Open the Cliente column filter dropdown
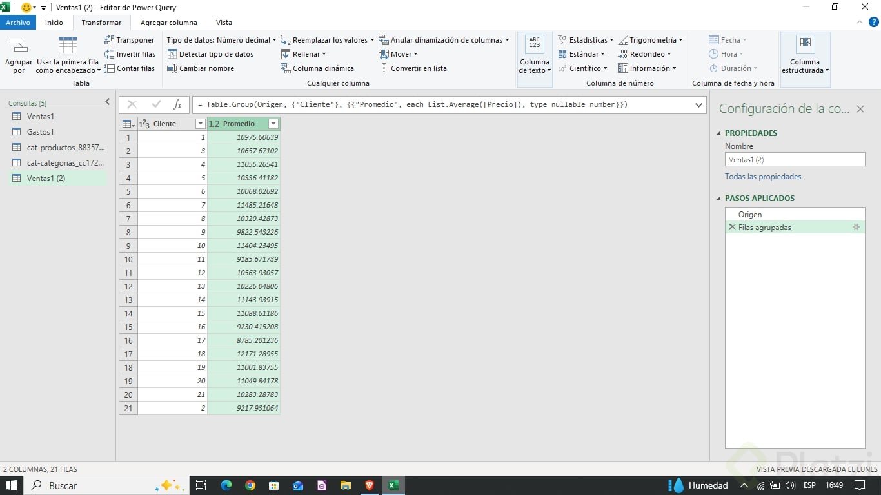 pos(200,124)
